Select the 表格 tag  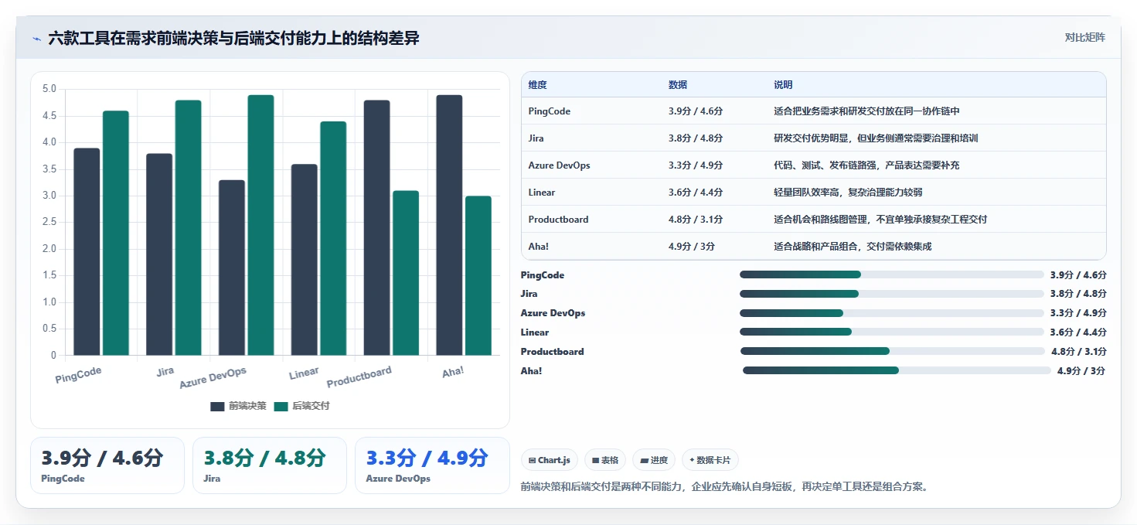point(605,460)
